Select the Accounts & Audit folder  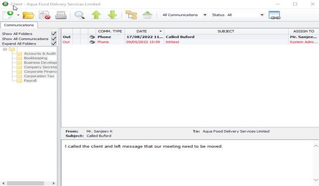pyautogui.click(x=40, y=53)
